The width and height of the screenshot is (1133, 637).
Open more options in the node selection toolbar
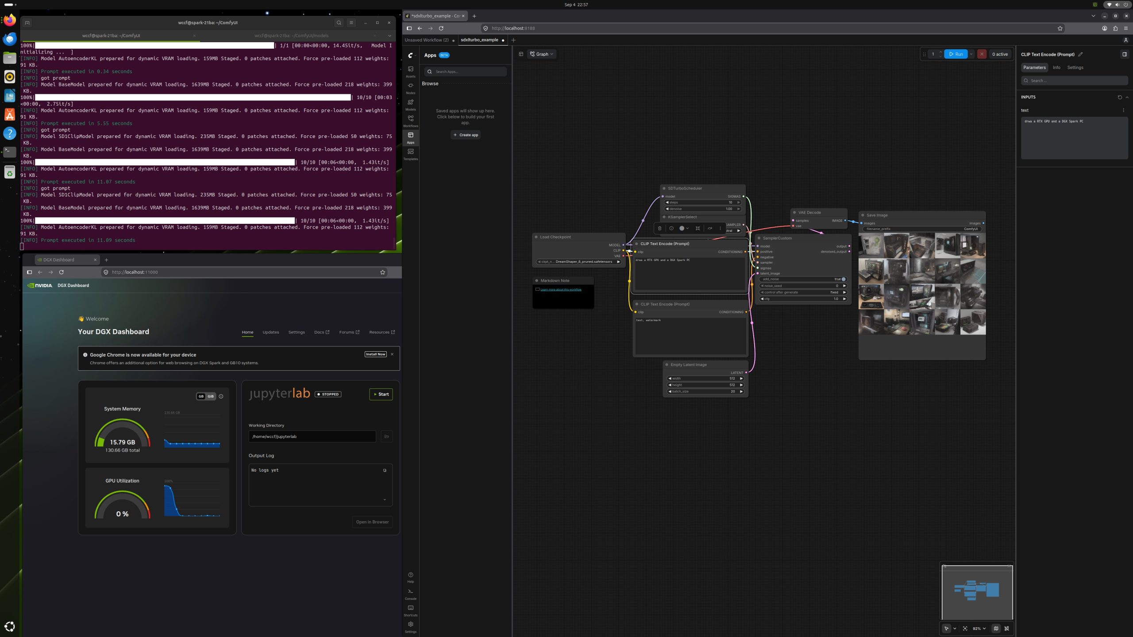(721, 228)
